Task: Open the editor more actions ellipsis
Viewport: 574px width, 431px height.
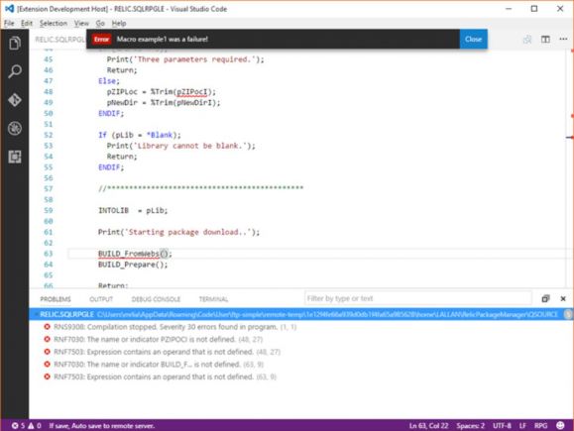Action: [x=563, y=39]
